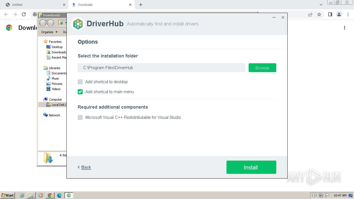This screenshot has height=199, width=354.
Task: Click the Downloads folder icon in details pane
Action: pos(48,158)
